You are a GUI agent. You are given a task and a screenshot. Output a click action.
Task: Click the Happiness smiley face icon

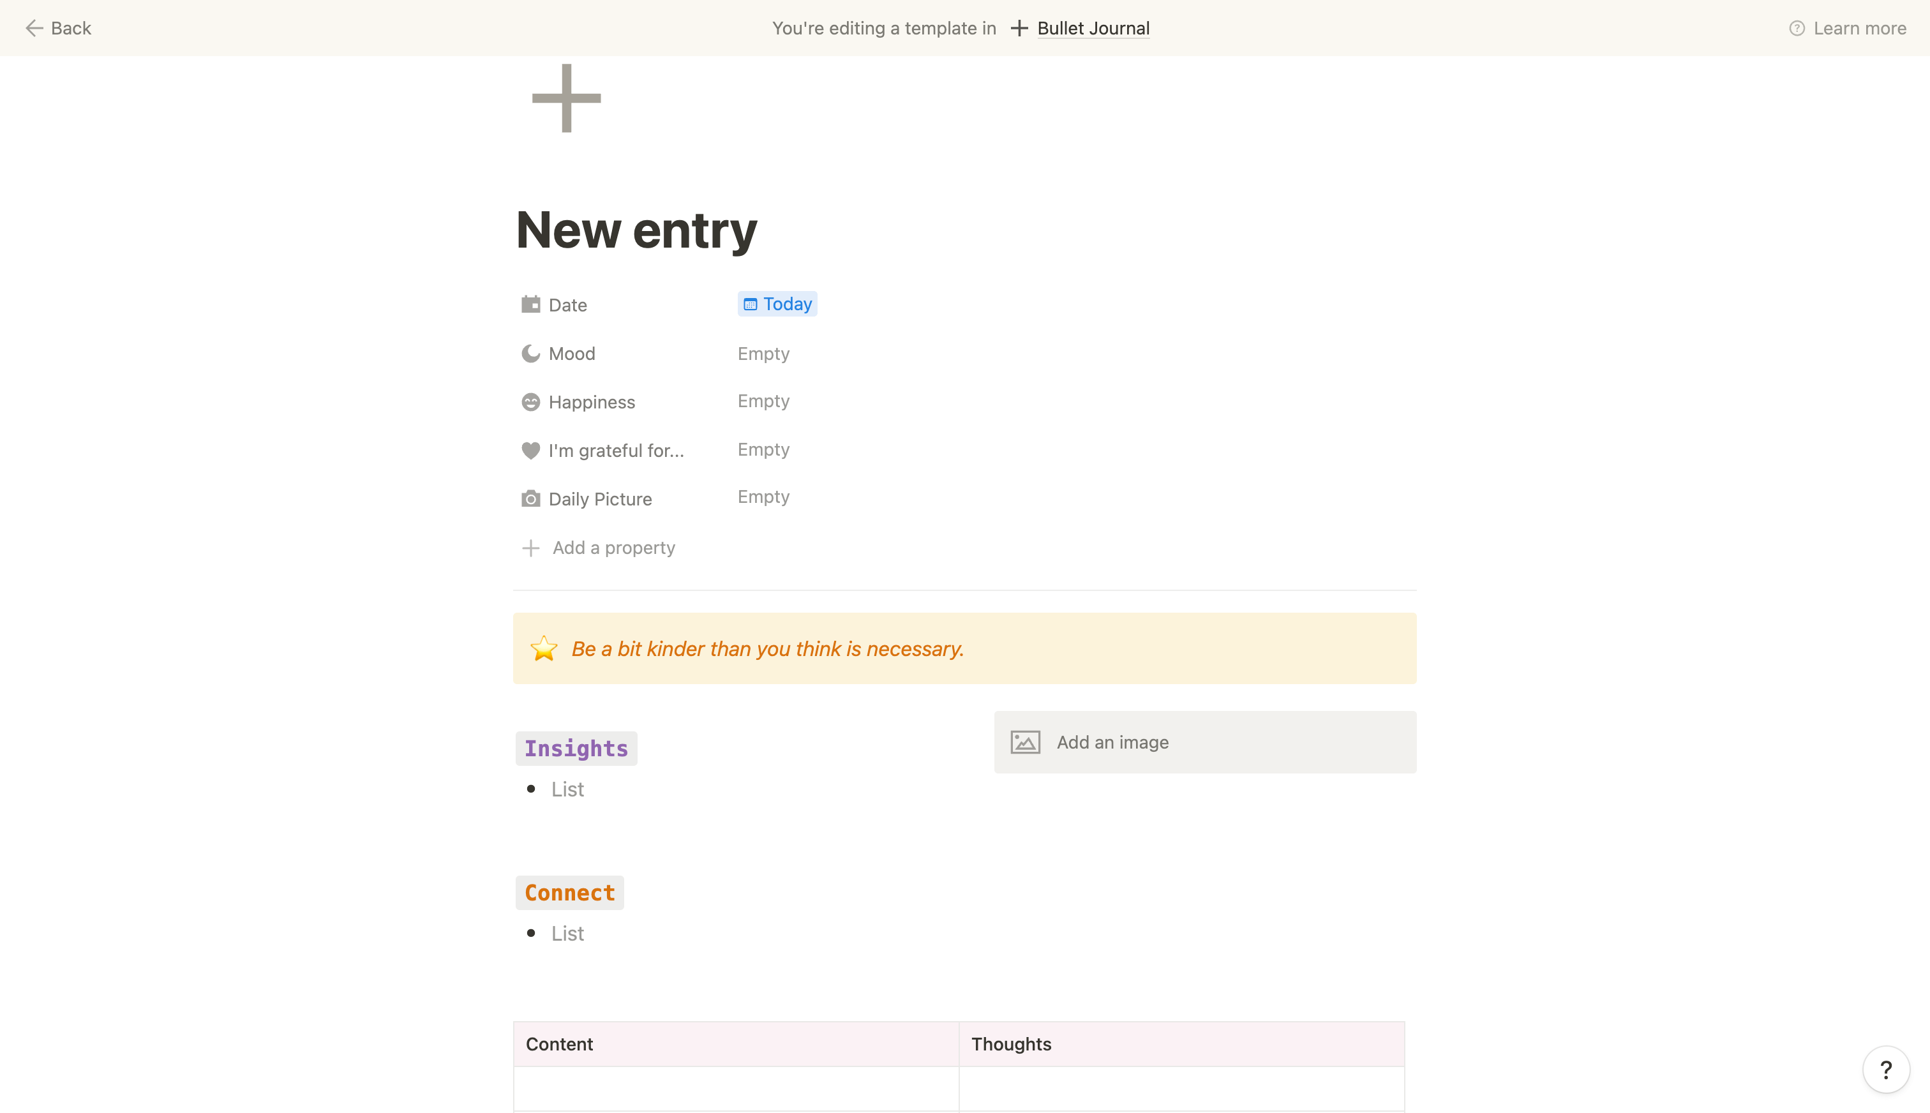(x=530, y=401)
